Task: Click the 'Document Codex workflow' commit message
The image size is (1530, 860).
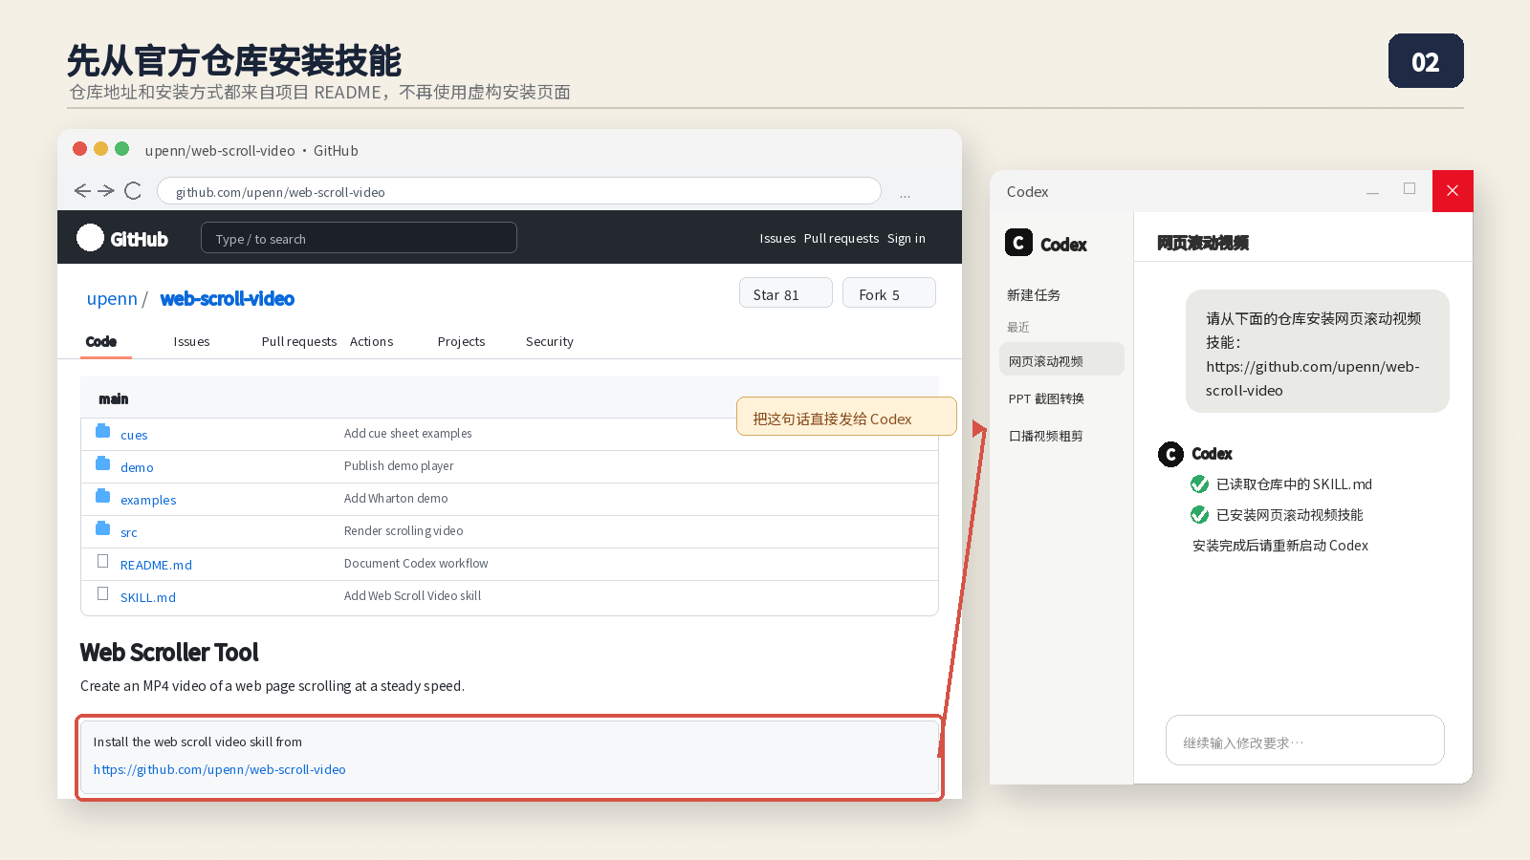Action: 416,564
